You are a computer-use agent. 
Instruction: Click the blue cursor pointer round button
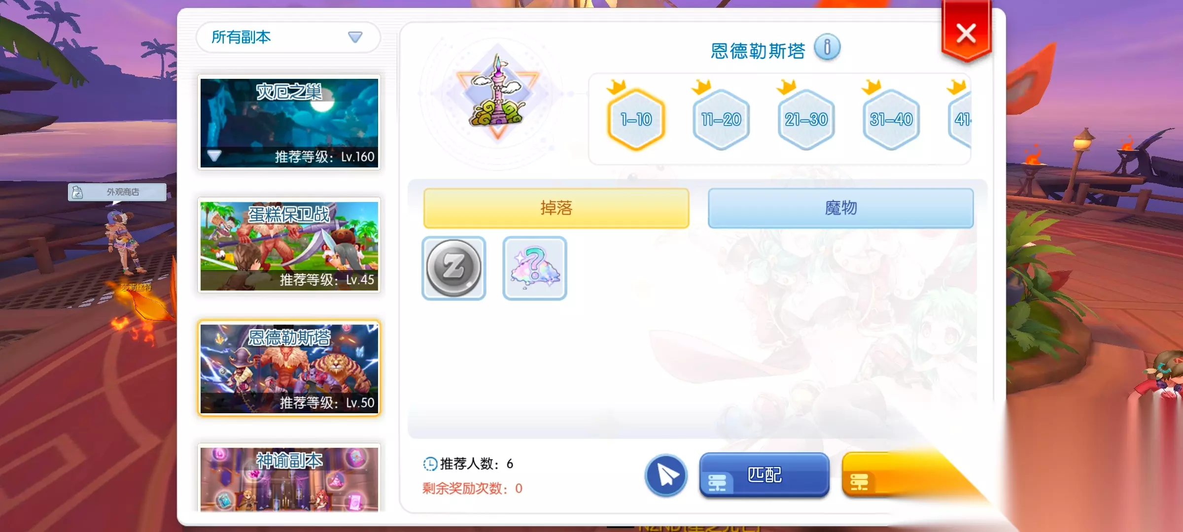coord(666,475)
